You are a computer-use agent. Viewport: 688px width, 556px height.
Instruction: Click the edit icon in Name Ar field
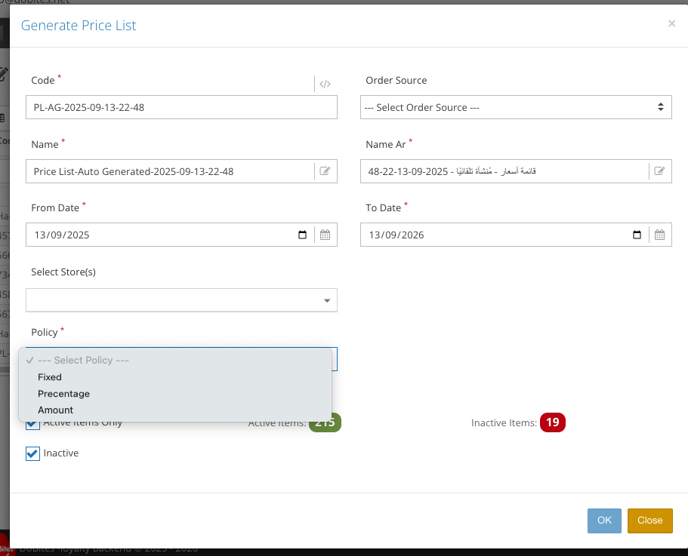coord(659,171)
